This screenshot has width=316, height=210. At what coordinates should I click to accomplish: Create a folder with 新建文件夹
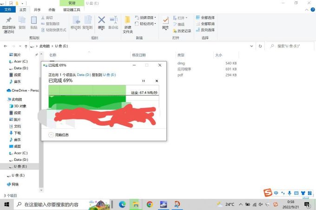(128, 25)
